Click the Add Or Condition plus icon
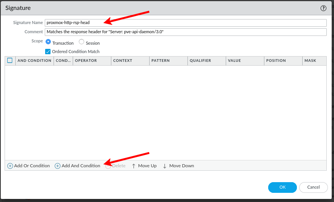The height and width of the screenshot is (202, 334). pos(10,166)
